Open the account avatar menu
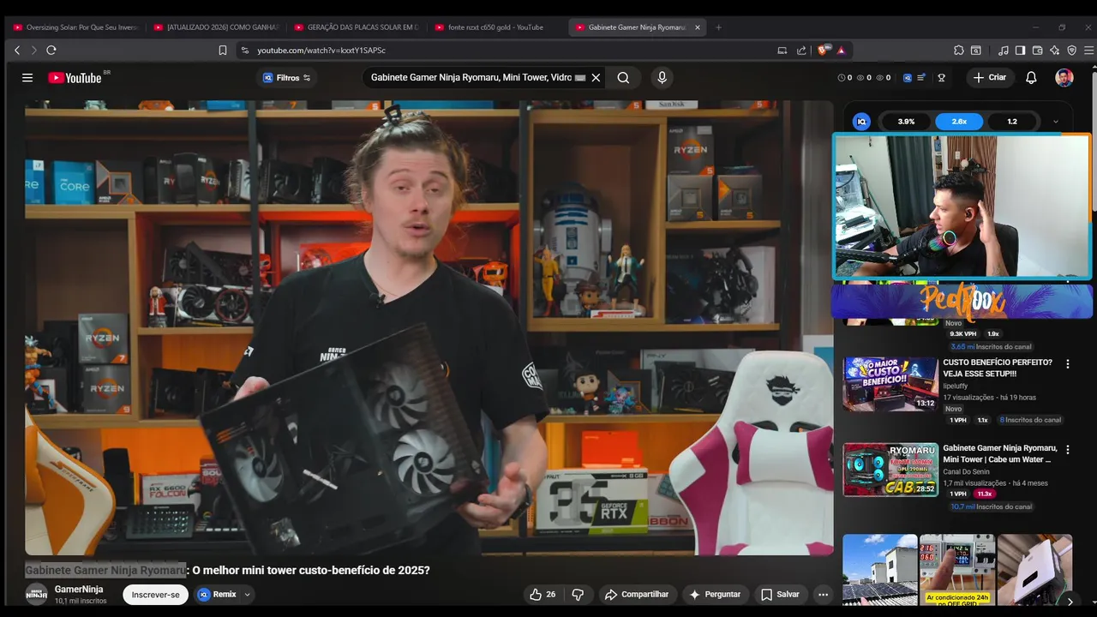The height and width of the screenshot is (617, 1097). click(x=1064, y=78)
